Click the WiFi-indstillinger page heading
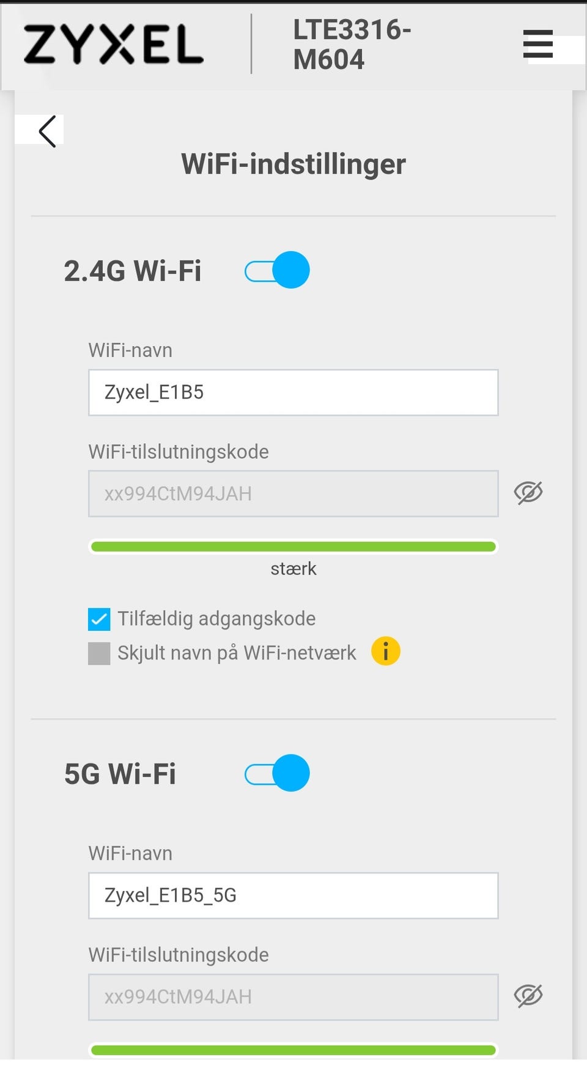587x1071 pixels. coord(293,164)
